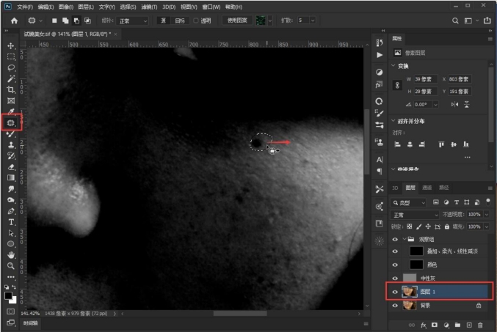The image size is (497, 332).
Task: Click the background color swatch
Action: pos(14,300)
